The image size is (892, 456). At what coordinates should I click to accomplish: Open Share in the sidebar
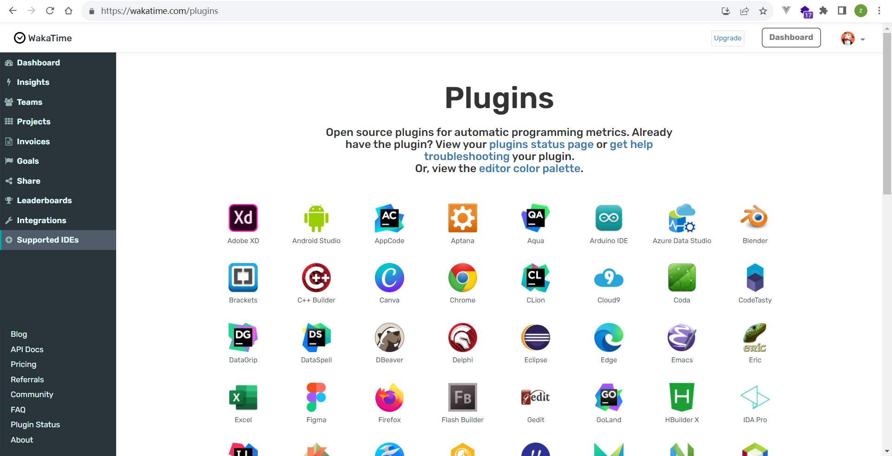[x=58, y=181]
